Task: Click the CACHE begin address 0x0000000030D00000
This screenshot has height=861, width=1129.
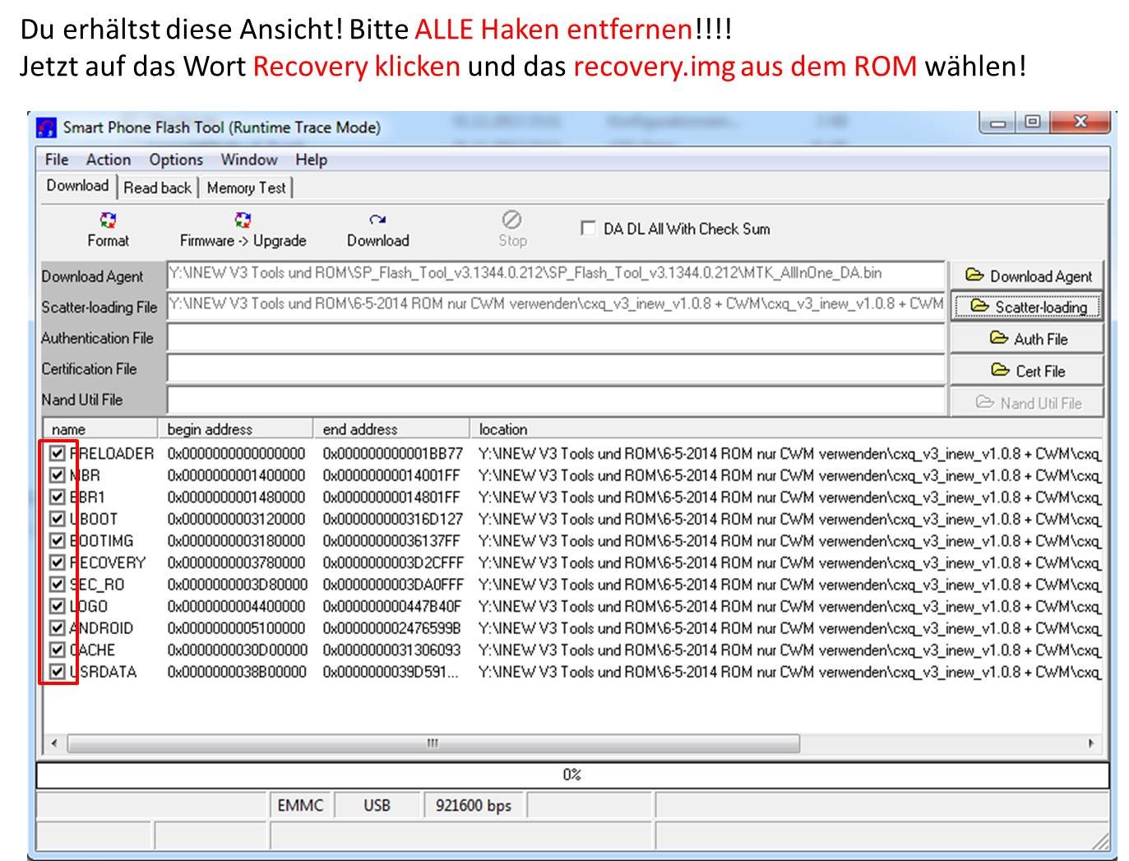Action: coord(237,650)
